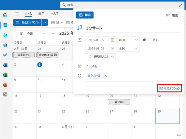Open start date calendar picker icon

(113, 40)
